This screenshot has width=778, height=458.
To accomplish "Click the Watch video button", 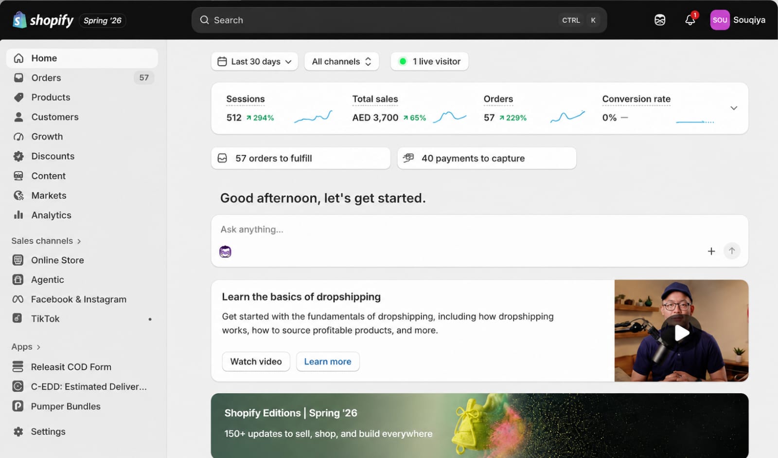I will coord(256,362).
